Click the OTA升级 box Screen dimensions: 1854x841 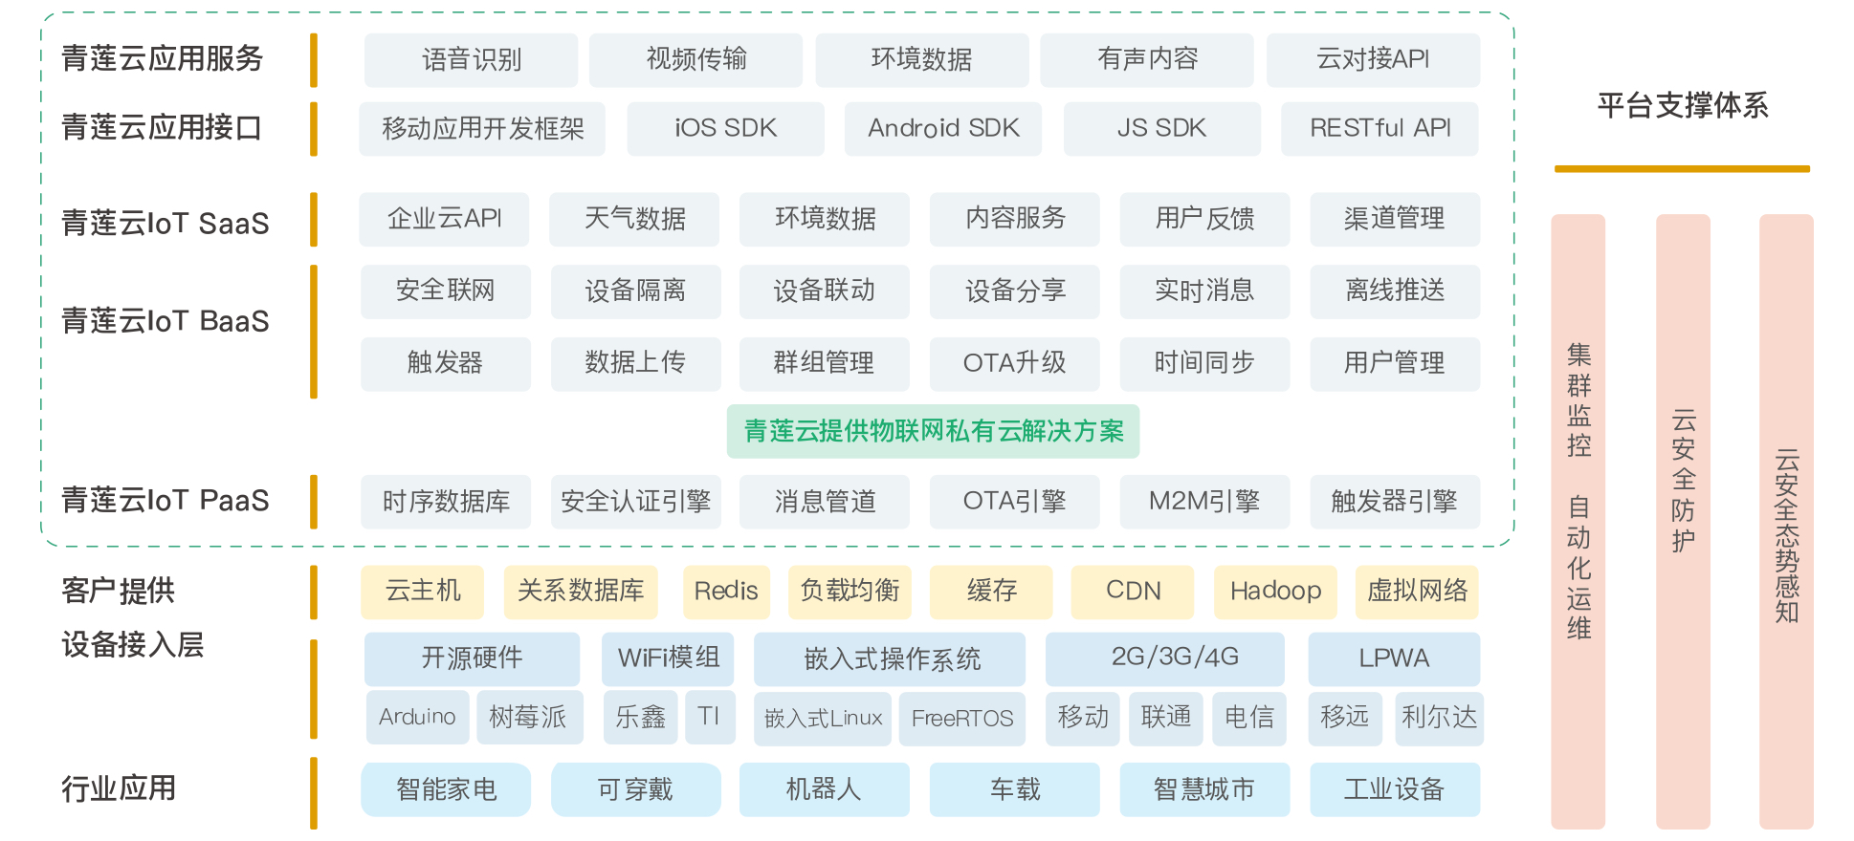pyautogui.click(x=1014, y=363)
